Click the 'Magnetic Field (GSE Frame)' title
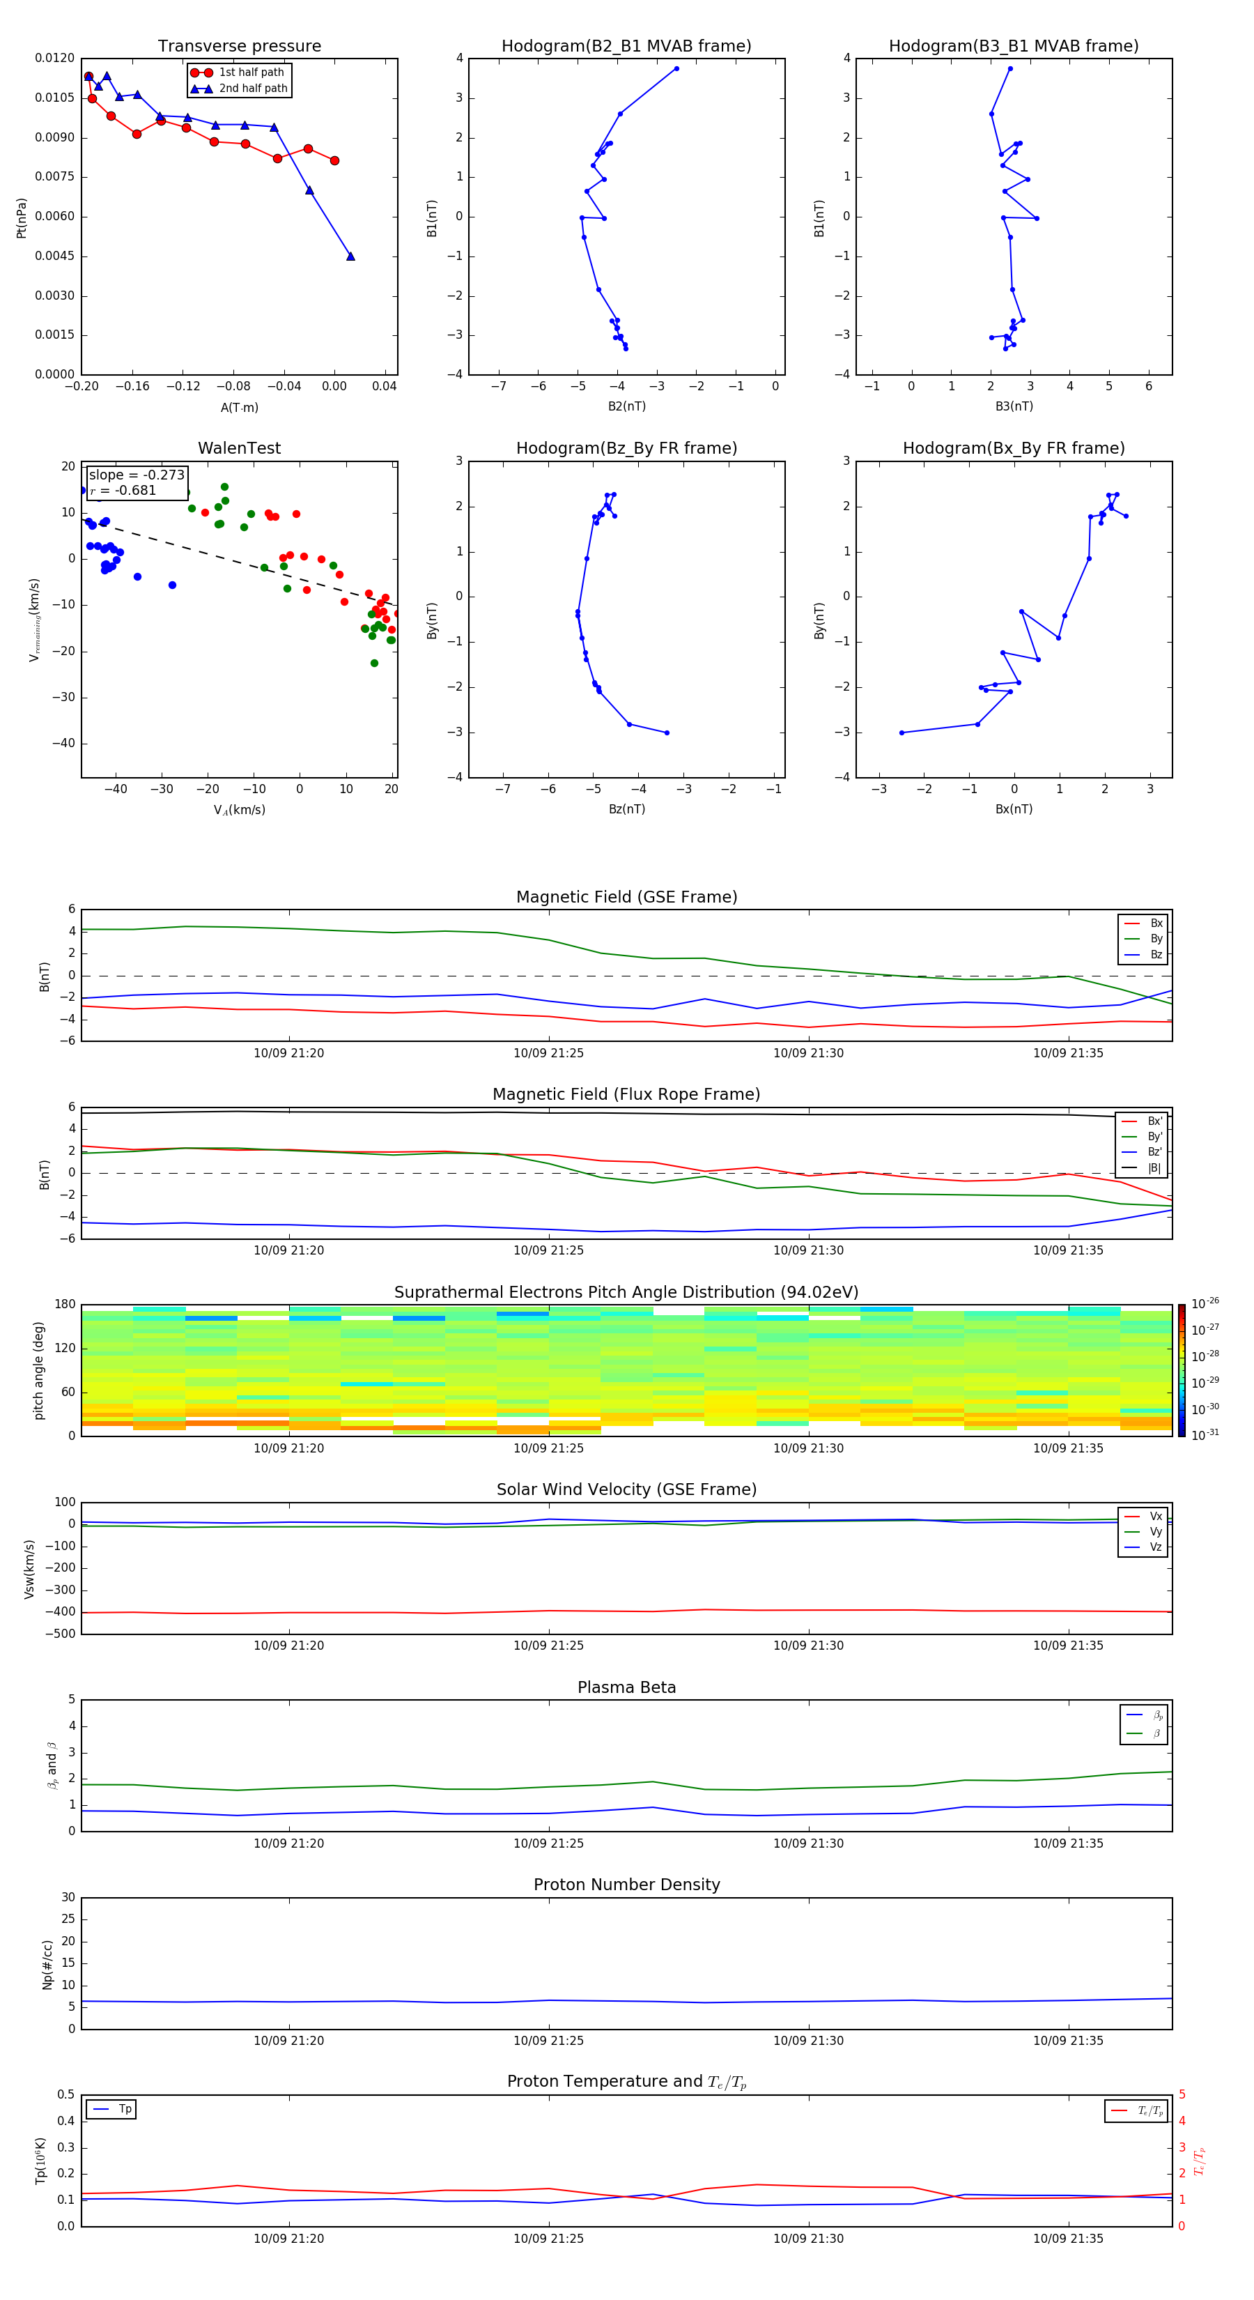1254x2300 pixels. tap(626, 896)
